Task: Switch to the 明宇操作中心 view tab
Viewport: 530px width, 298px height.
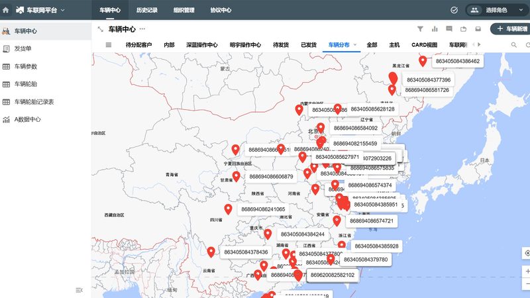Action: tap(245, 44)
